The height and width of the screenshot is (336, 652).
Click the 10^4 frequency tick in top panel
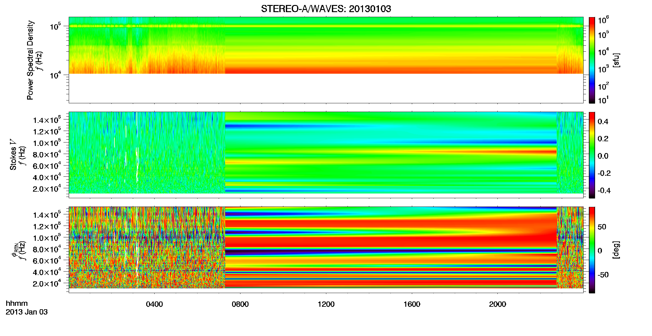tap(55, 75)
